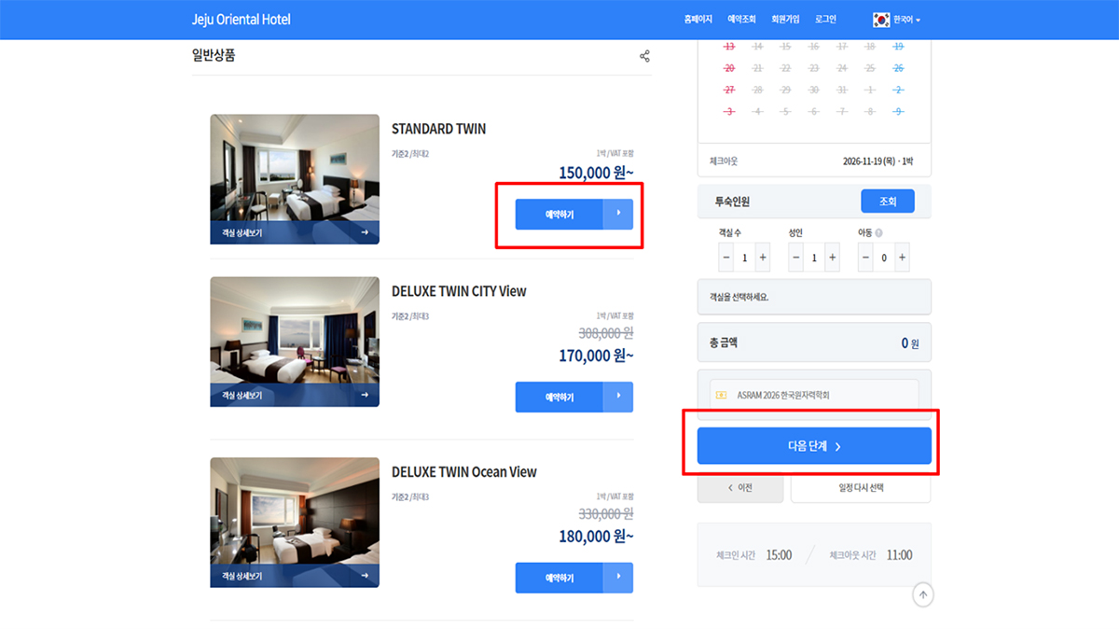Book the STANDARD TWIN room
The image size is (1119, 629).
(559, 215)
